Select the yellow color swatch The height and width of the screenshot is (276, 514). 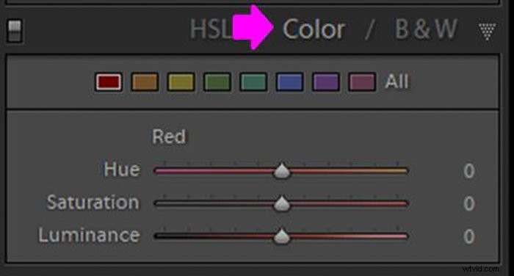click(181, 81)
